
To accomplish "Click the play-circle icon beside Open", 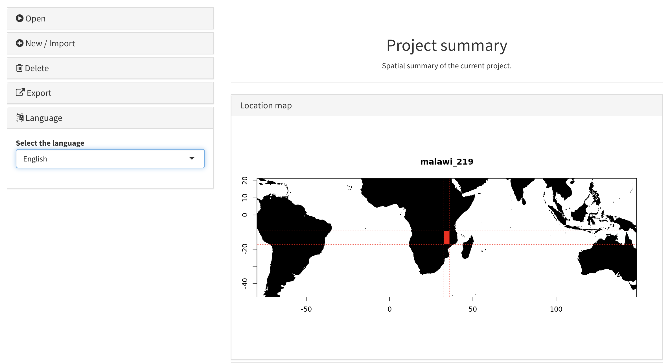I will click(19, 18).
